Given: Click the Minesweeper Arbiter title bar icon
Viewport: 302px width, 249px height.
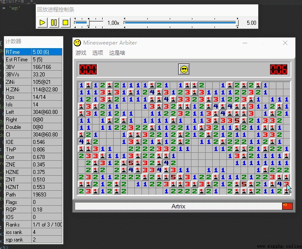Looking at the screenshot, I should pyautogui.click(x=77, y=43).
